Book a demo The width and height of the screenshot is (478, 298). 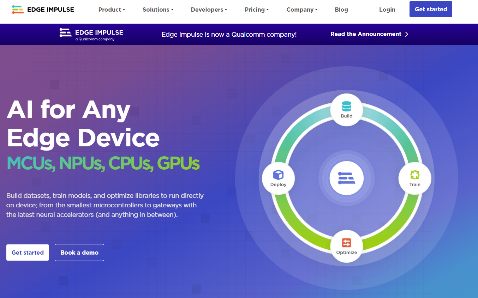point(79,253)
